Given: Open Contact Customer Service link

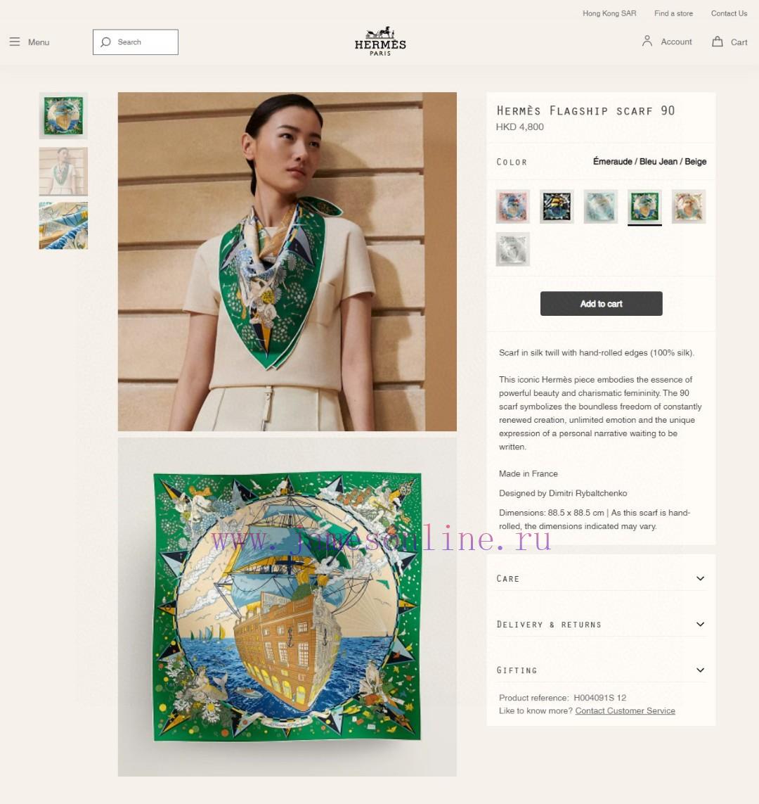Looking at the screenshot, I should pos(625,710).
